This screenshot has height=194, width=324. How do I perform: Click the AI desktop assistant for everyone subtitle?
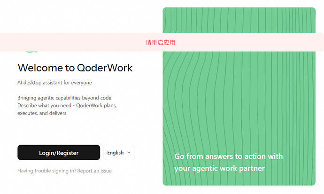click(54, 82)
